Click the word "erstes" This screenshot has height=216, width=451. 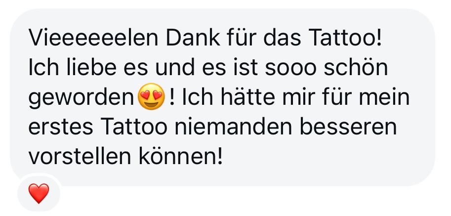point(61,128)
